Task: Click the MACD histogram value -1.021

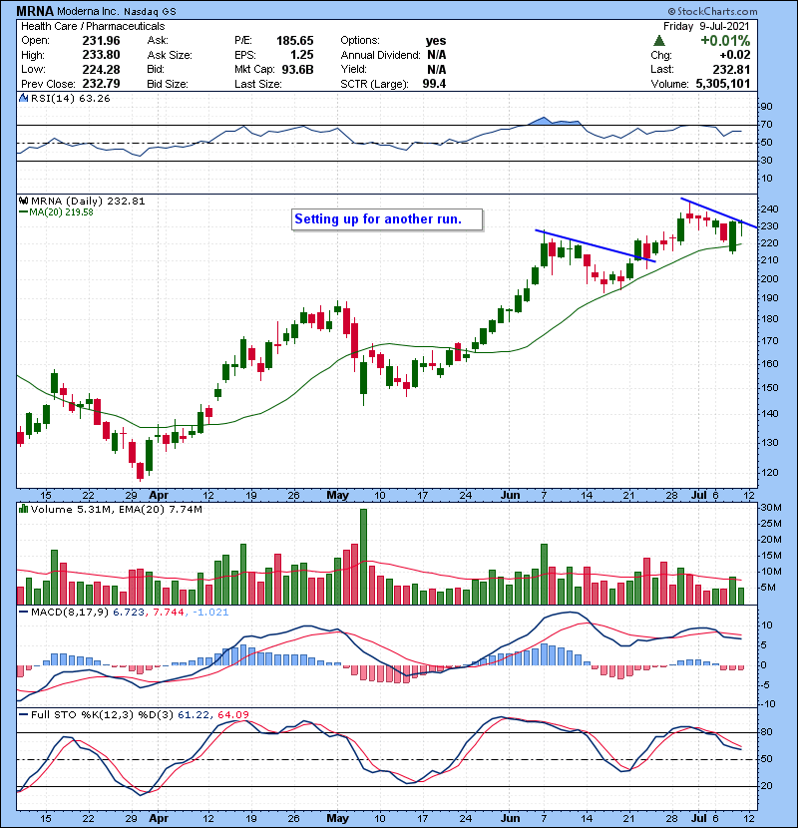Action: [x=210, y=613]
